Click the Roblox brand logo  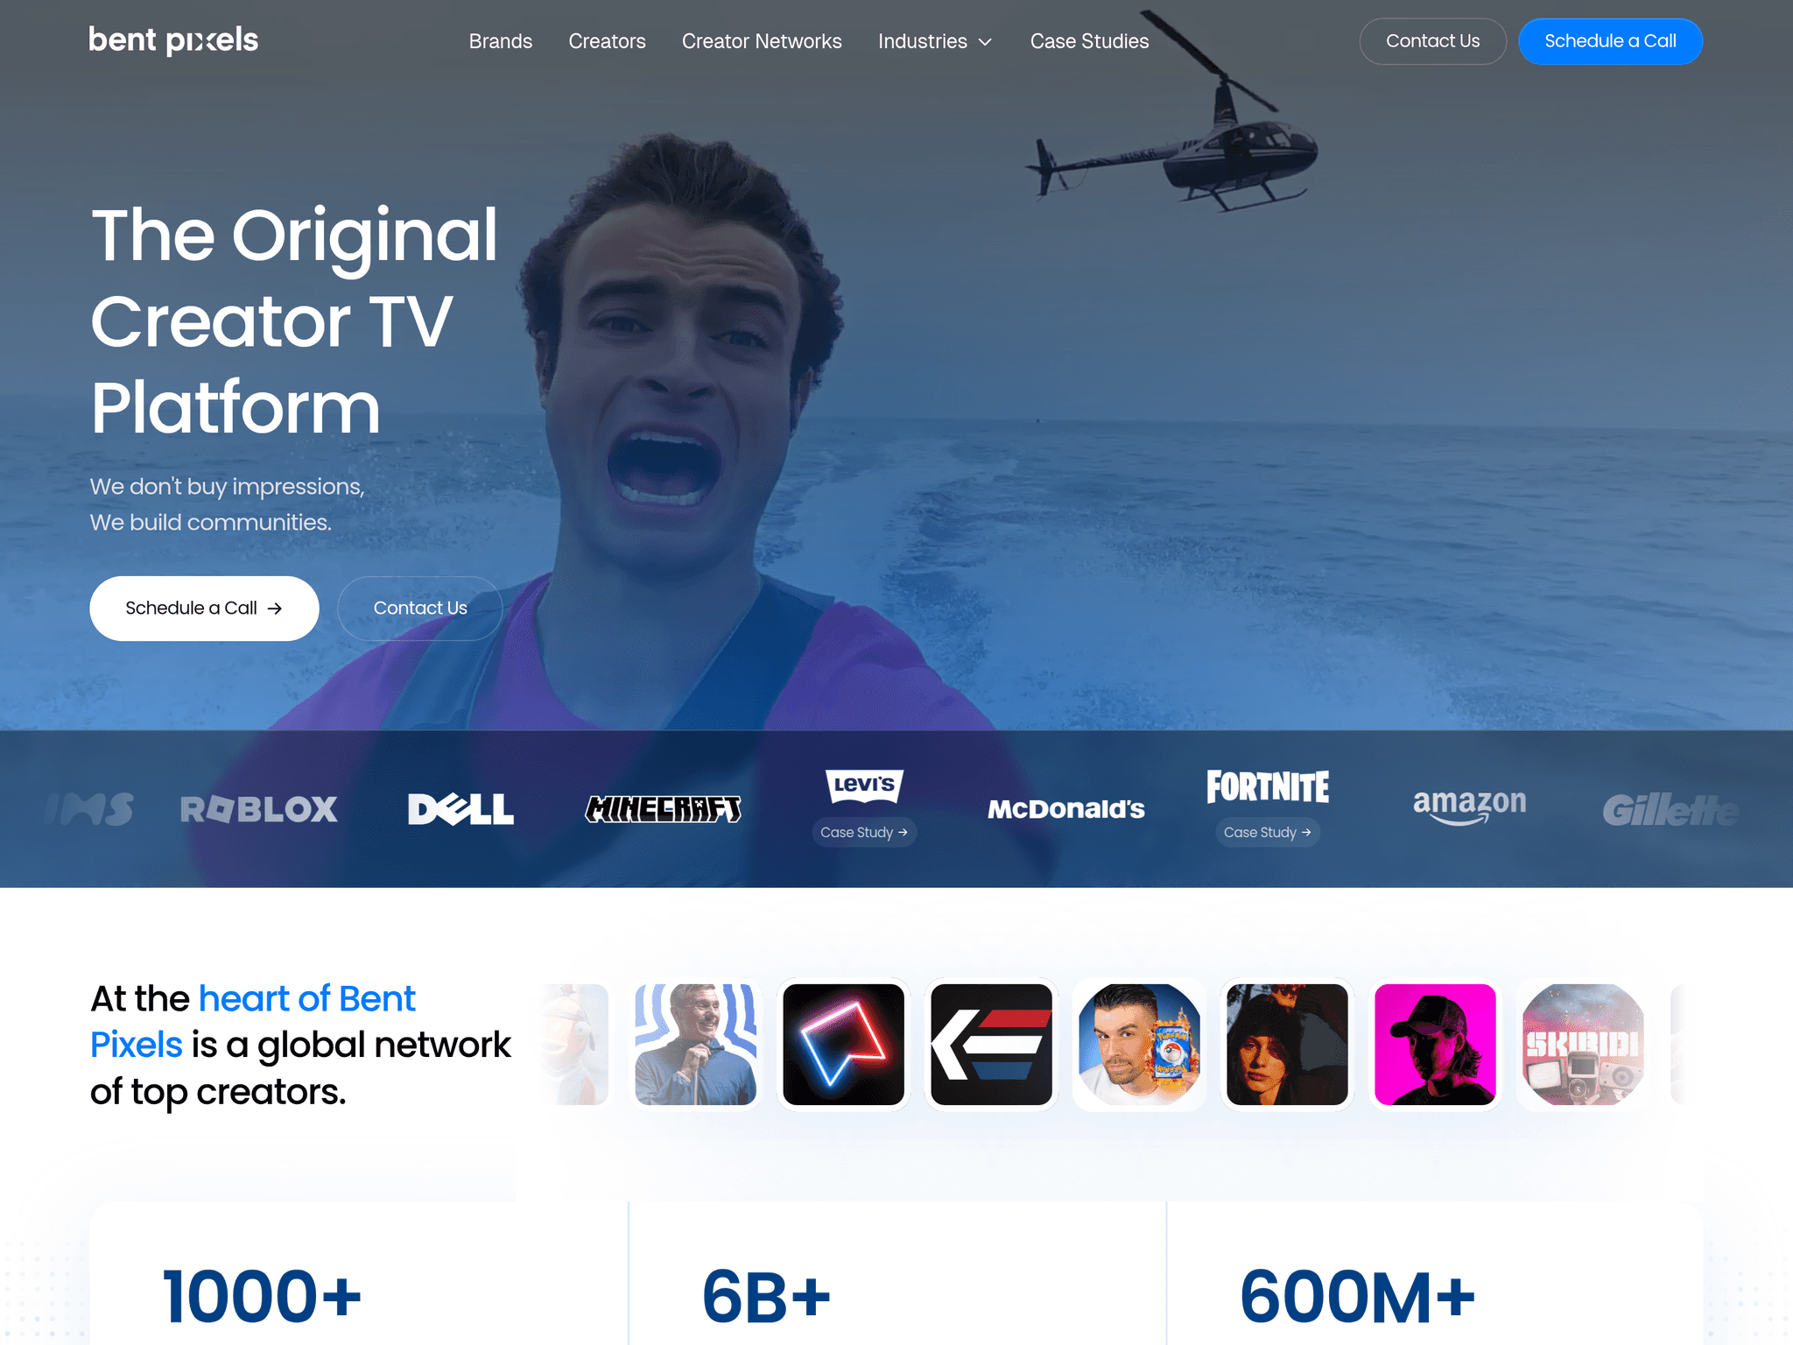click(x=258, y=809)
